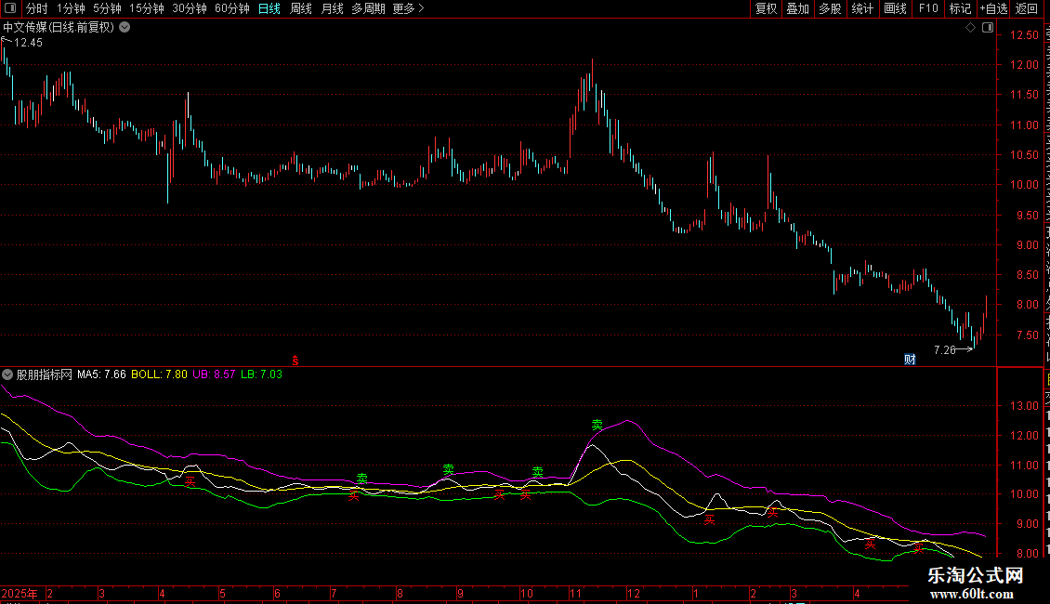Click the topmost green 卖 signal near November
The width and height of the screenshot is (1050, 604).
pyautogui.click(x=597, y=425)
